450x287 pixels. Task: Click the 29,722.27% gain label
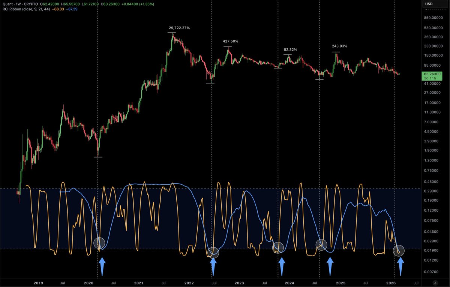pos(179,28)
